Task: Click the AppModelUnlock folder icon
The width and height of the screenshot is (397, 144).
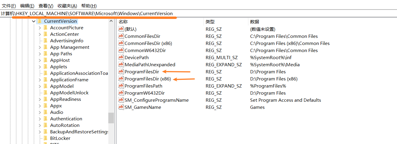Action: [45, 93]
